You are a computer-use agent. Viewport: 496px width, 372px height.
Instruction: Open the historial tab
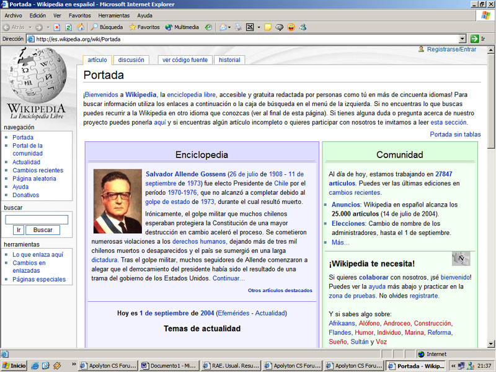pyautogui.click(x=229, y=60)
